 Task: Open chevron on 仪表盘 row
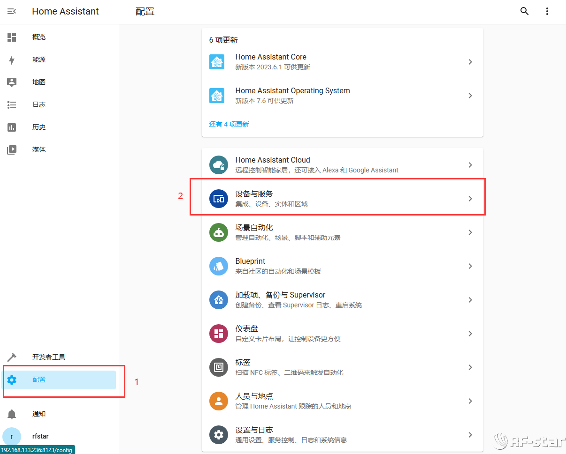(470, 334)
